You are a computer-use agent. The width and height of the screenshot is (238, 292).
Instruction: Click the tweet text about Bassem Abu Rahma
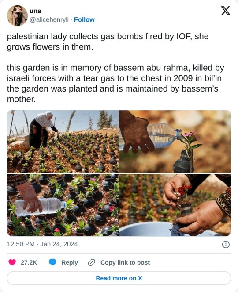coord(115,83)
